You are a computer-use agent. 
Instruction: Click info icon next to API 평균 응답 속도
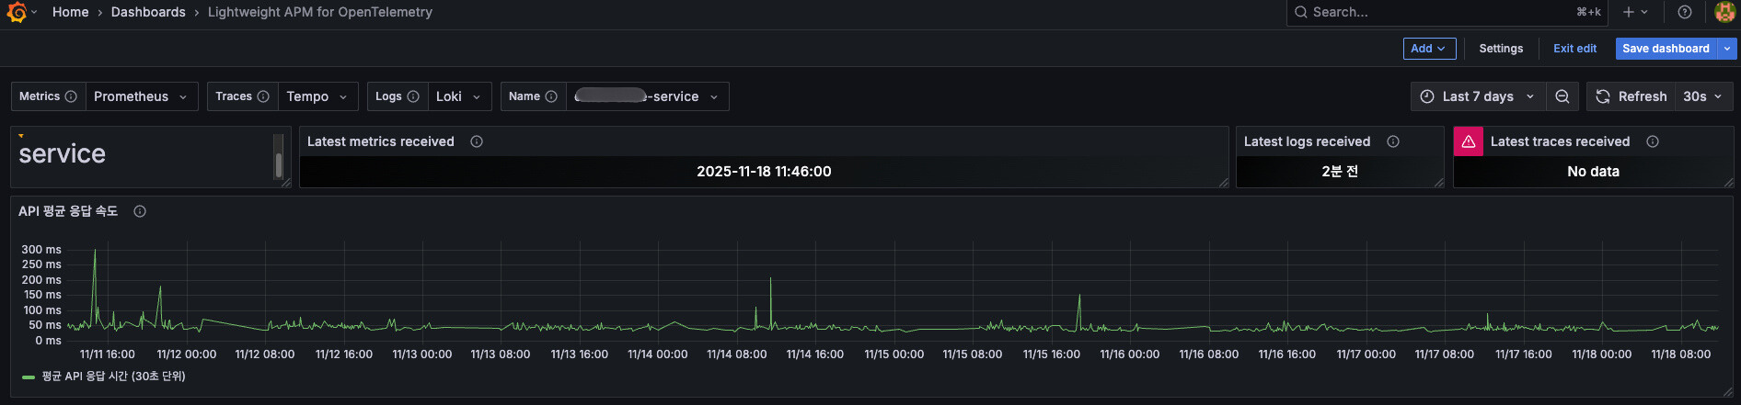140,211
